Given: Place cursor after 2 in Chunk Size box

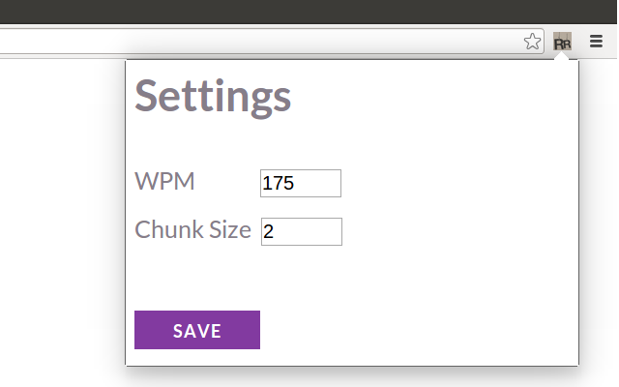Looking at the screenshot, I should tap(275, 231).
